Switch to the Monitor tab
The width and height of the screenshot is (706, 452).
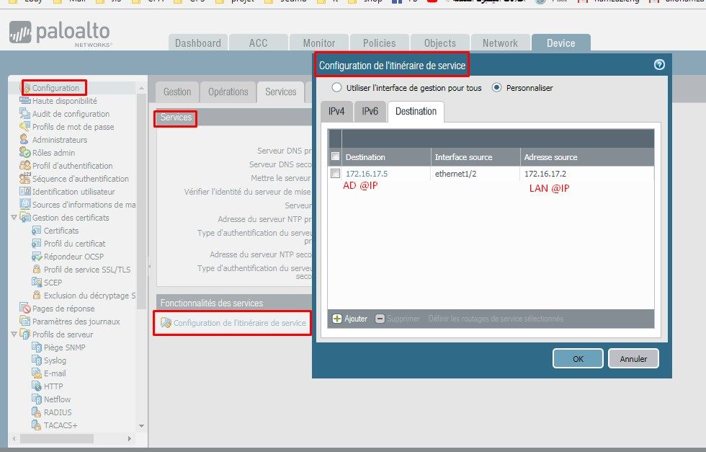tap(318, 43)
